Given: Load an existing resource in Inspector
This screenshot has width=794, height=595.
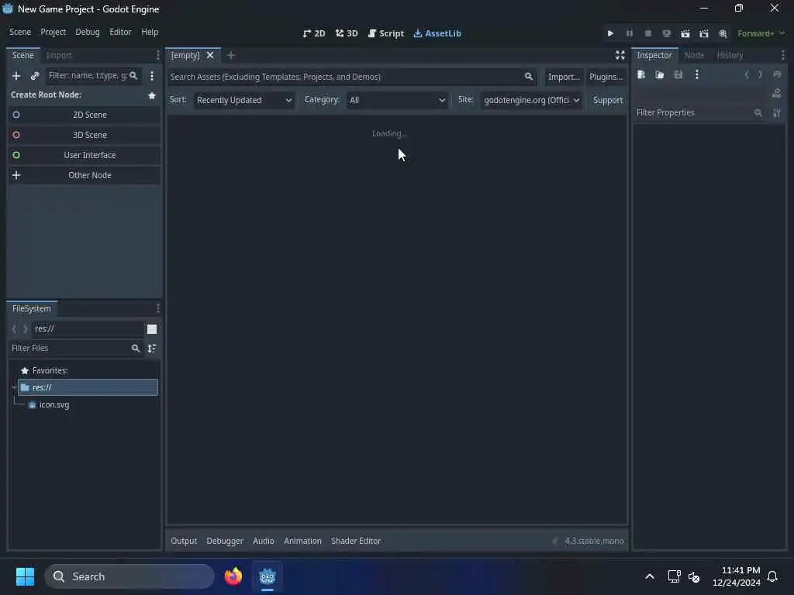Looking at the screenshot, I should tap(659, 75).
